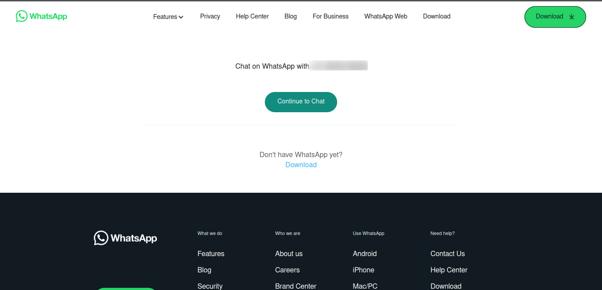Click the "Who we are" footer heading
Image resolution: width=602 pixels, height=290 pixels.
[287, 233]
